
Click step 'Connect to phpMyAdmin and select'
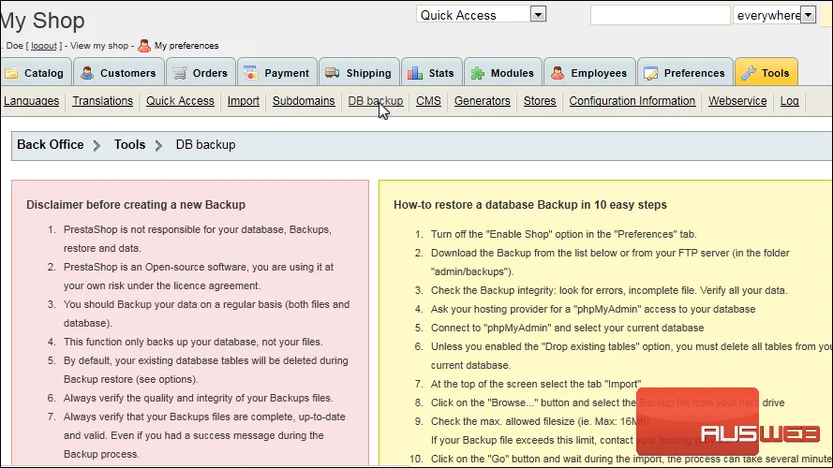coord(568,328)
